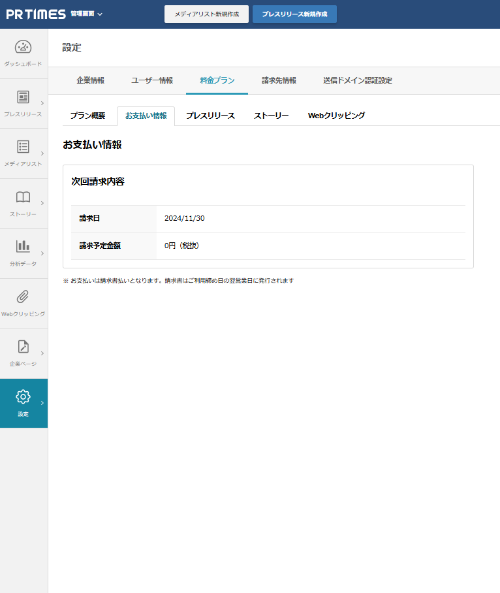500x593 pixels.
Task: Expand the 分析データ sidebar chevron
Action: coord(42,253)
